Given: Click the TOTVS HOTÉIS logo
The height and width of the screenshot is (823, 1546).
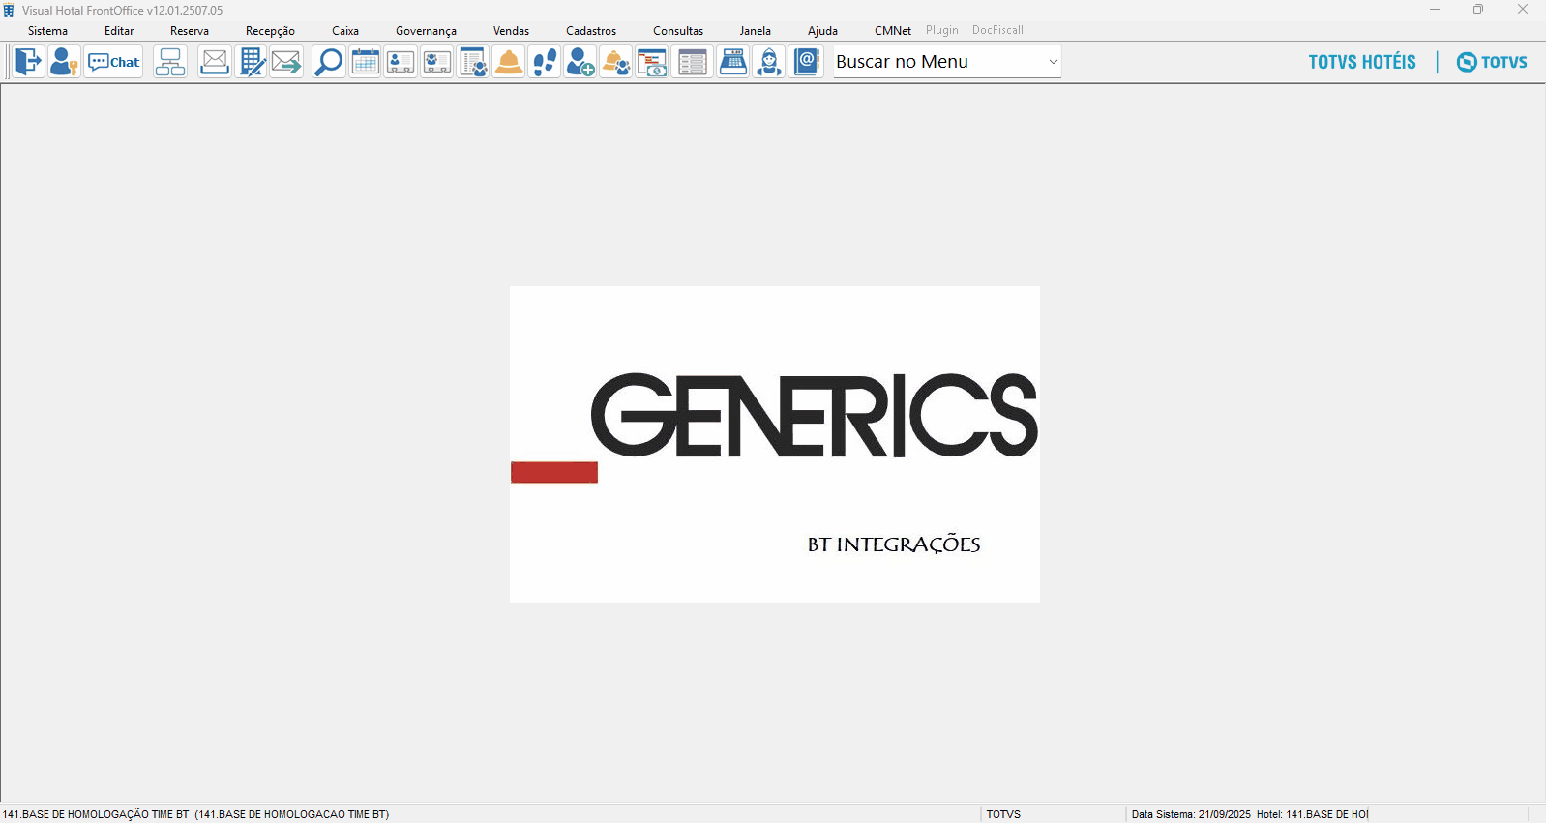Looking at the screenshot, I should (1362, 62).
